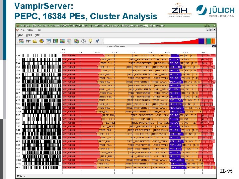Click the toolbar drag handle grip
This screenshot has height=179, width=239.
[x=103, y=41]
